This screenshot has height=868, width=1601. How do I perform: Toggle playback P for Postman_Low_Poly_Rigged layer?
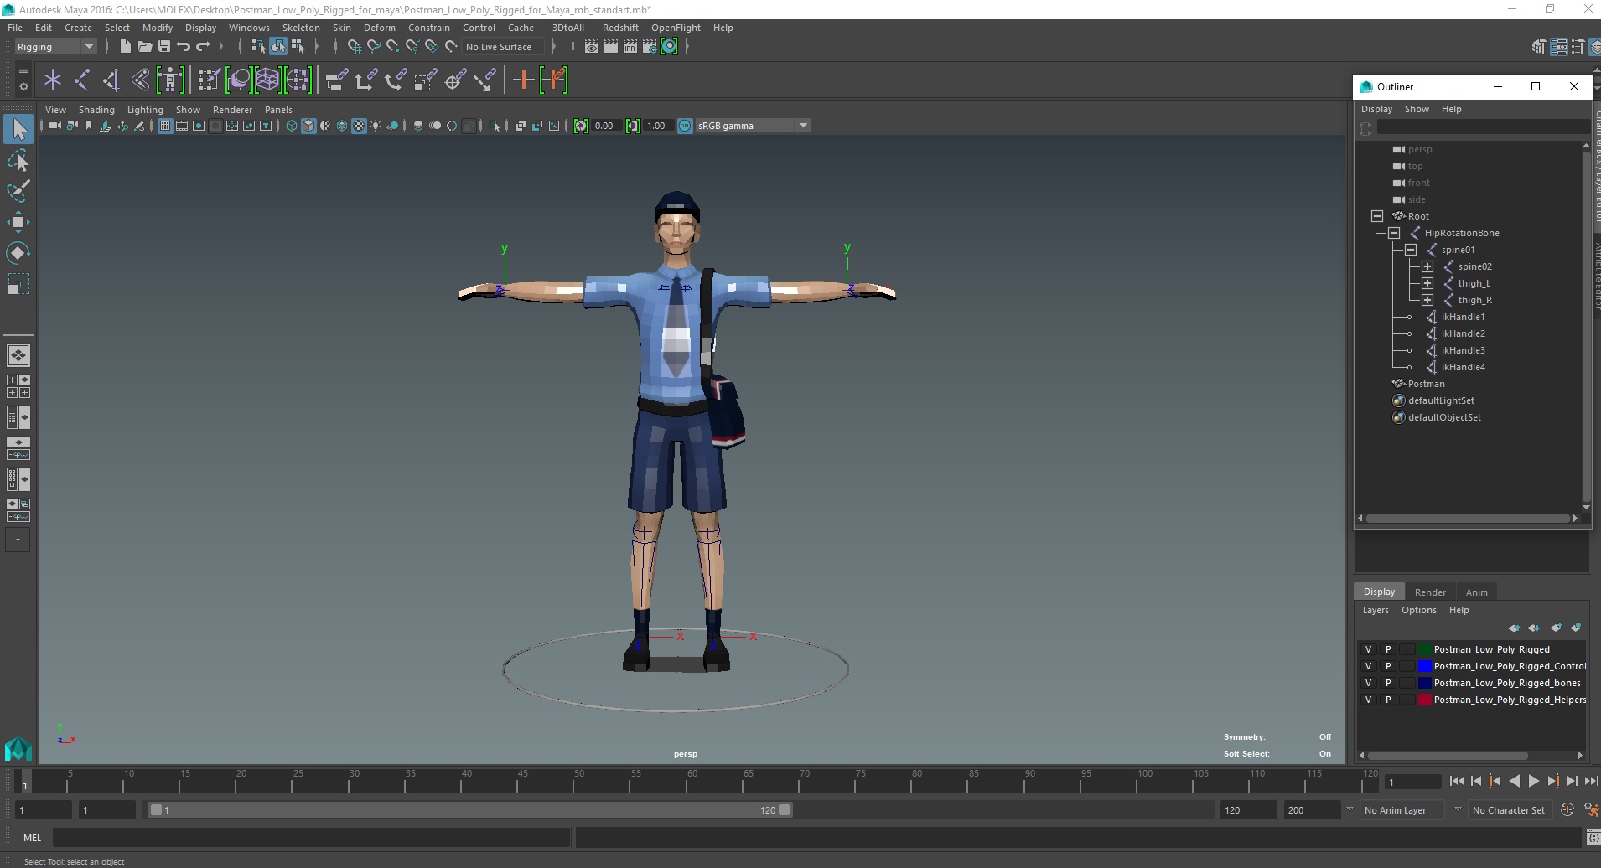pyautogui.click(x=1388, y=649)
